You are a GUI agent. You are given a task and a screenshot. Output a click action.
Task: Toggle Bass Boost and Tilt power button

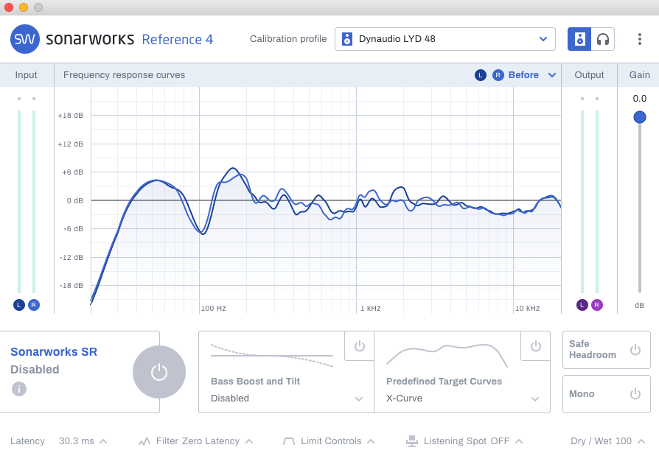click(x=359, y=346)
